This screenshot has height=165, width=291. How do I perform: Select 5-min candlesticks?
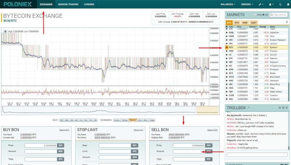[117, 120]
